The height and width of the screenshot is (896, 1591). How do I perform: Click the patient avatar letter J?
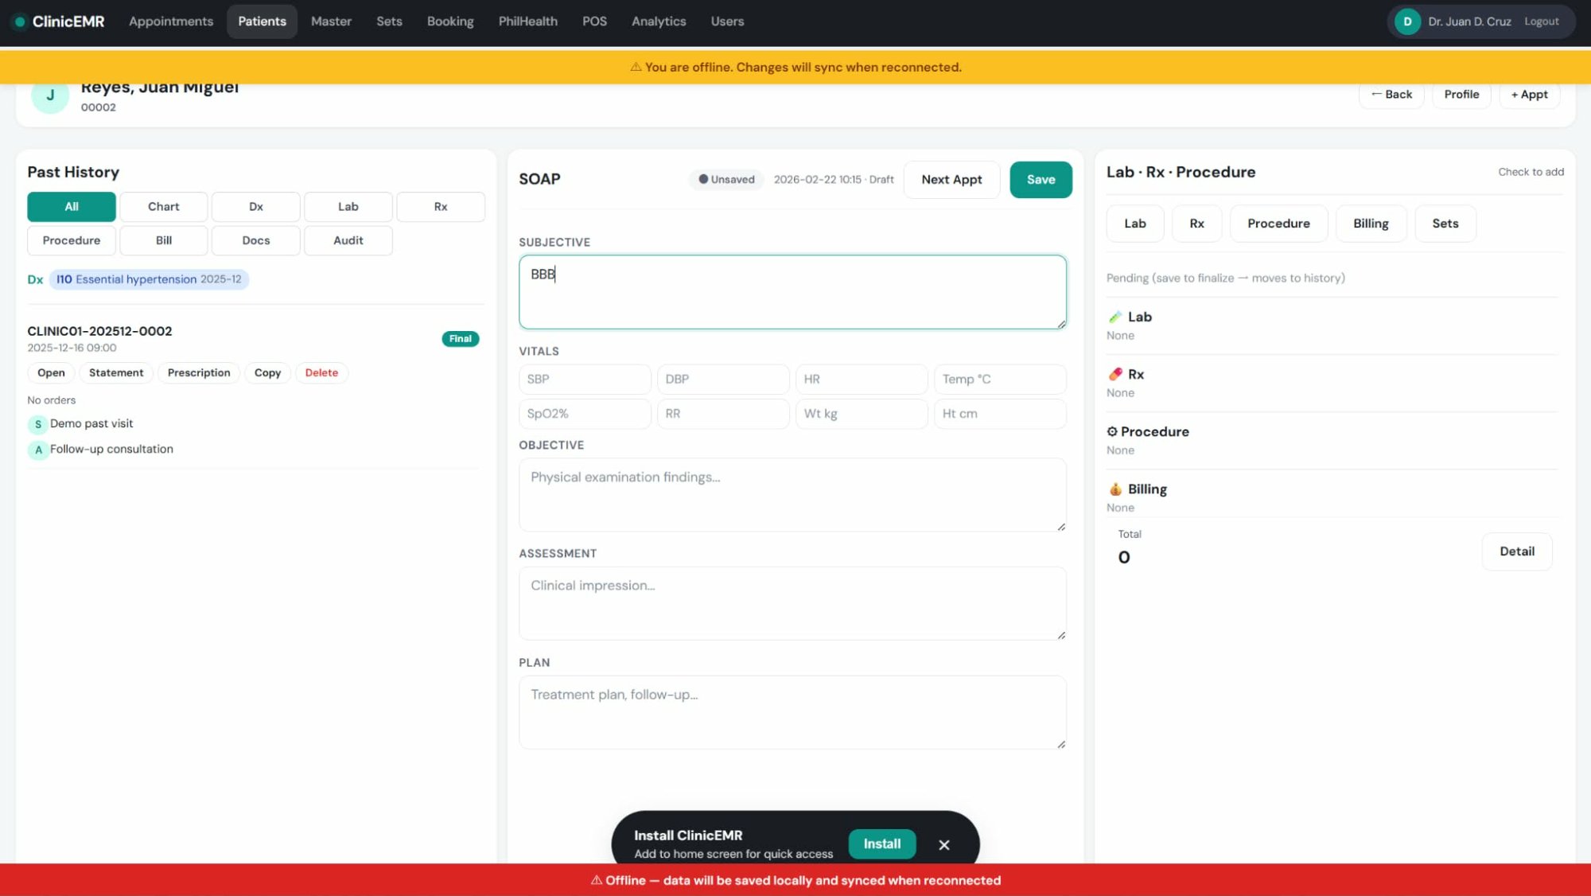50,95
